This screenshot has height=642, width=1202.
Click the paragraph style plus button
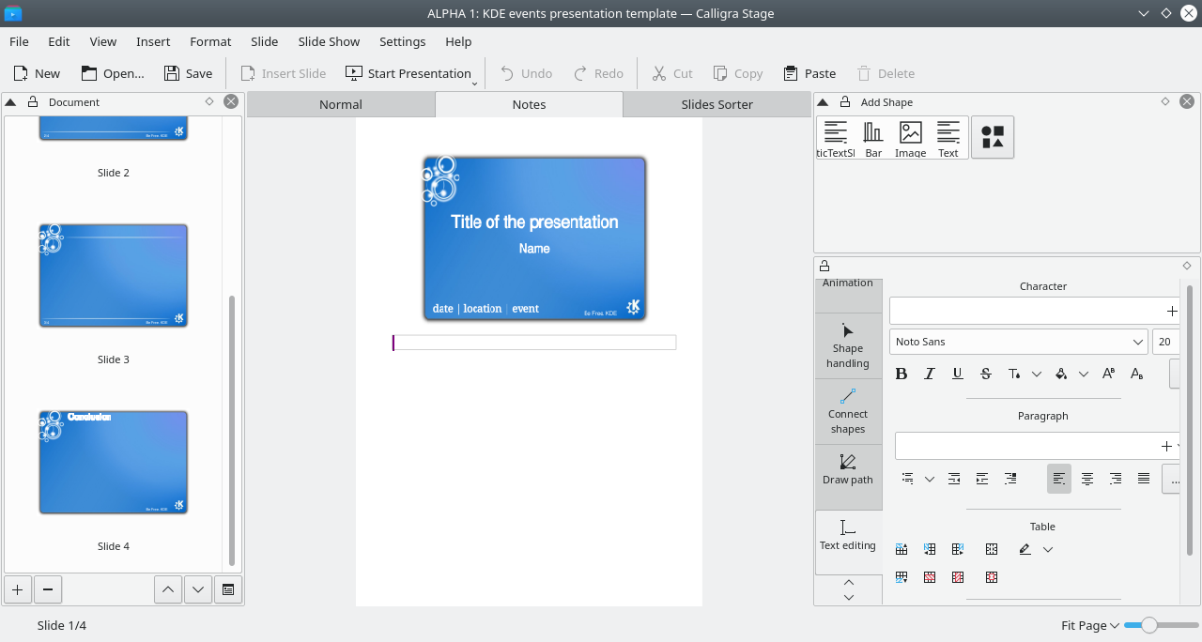click(x=1166, y=447)
